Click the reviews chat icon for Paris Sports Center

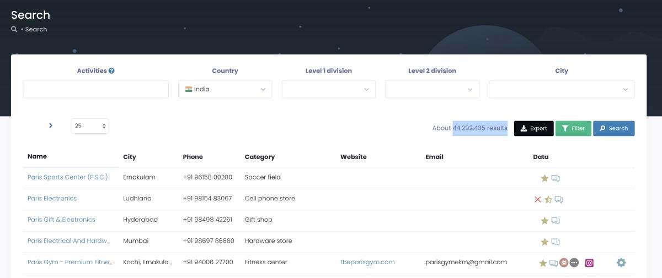click(x=556, y=178)
